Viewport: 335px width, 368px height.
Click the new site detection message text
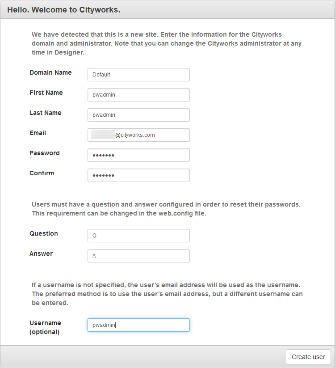pos(167,43)
